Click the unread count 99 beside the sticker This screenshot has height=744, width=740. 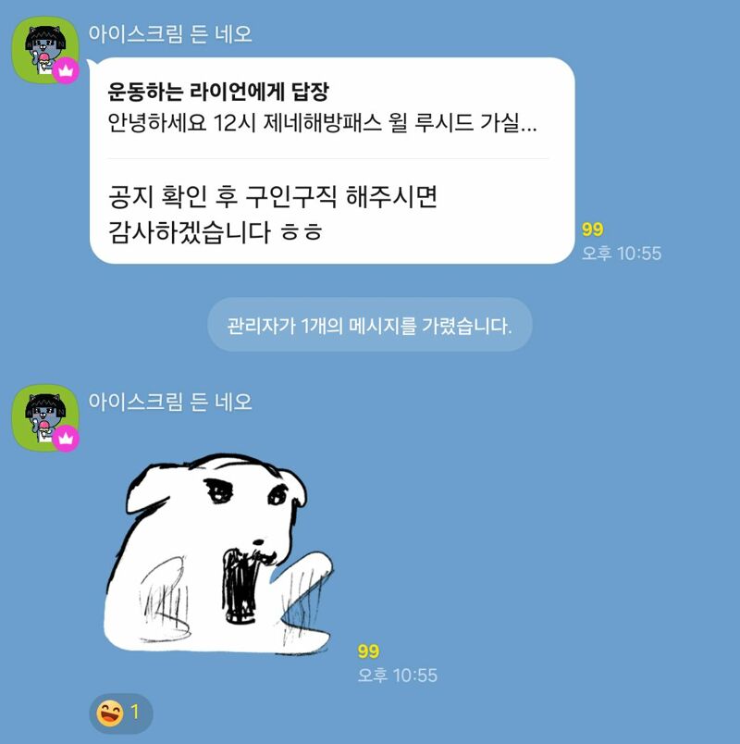coord(368,651)
